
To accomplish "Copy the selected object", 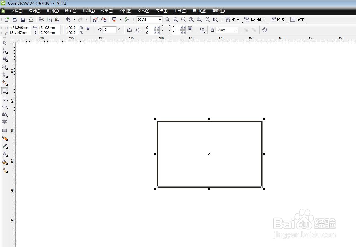I will (49, 20).
